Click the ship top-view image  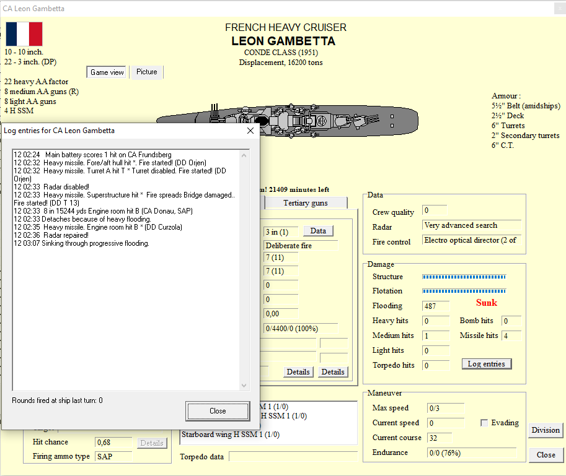287,121
